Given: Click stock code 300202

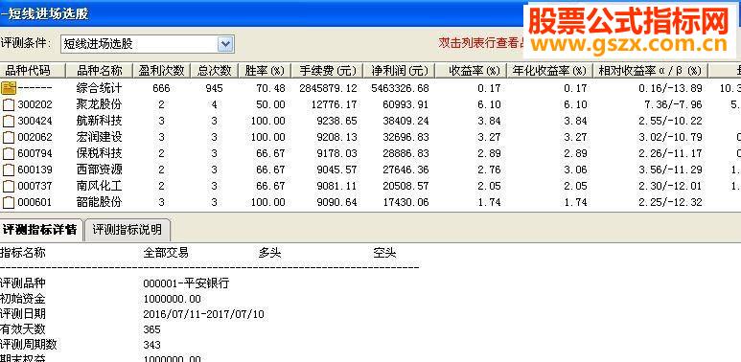Looking at the screenshot, I should point(35,104).
